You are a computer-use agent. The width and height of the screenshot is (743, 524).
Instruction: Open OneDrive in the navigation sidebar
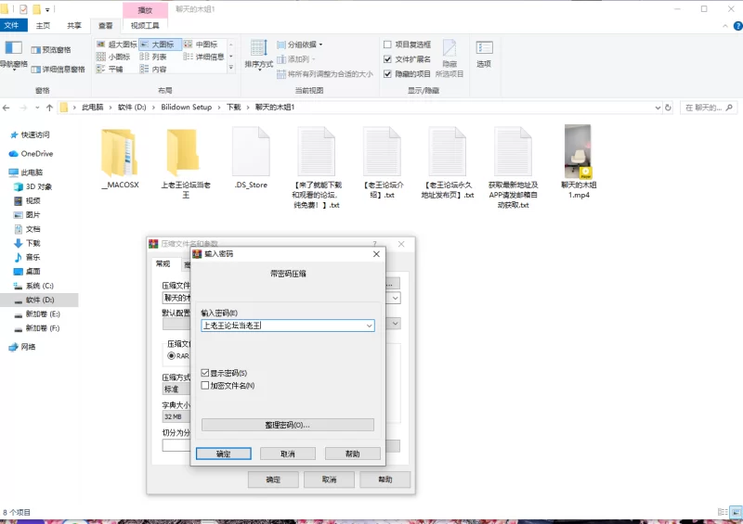[36, 153]
